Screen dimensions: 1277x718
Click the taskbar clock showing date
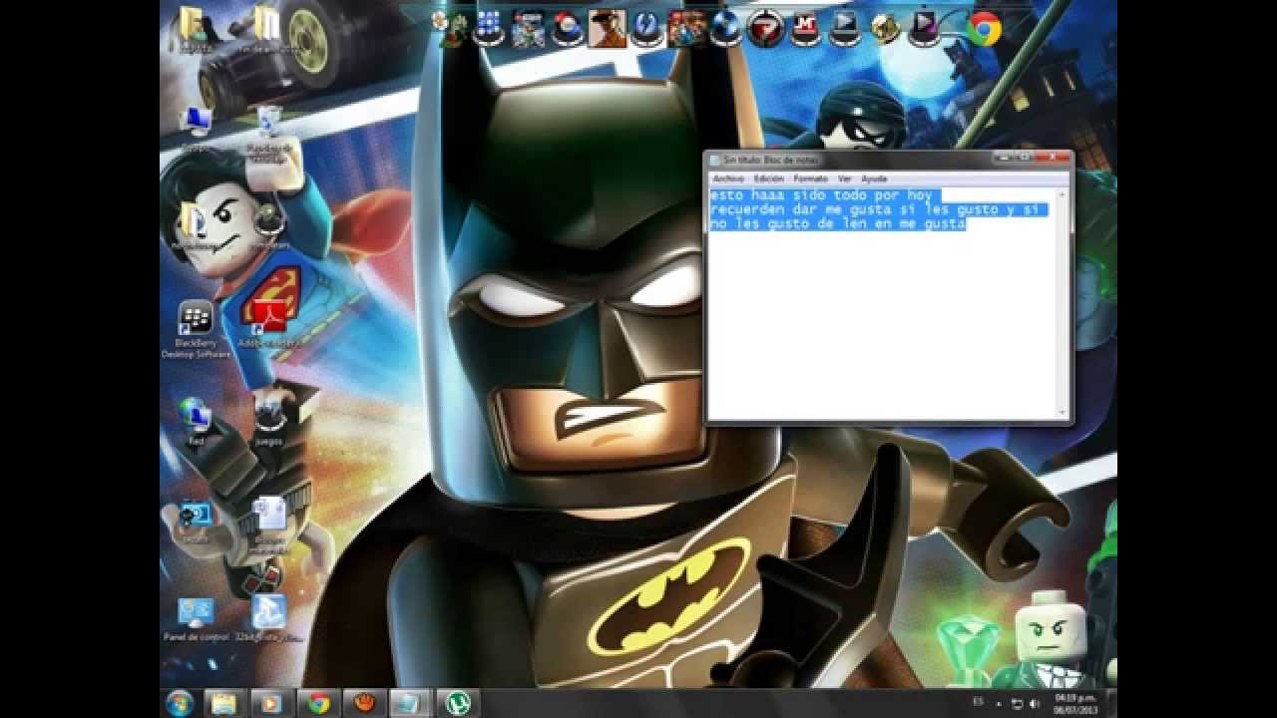pyautogui.click(x=1073, y=704)
